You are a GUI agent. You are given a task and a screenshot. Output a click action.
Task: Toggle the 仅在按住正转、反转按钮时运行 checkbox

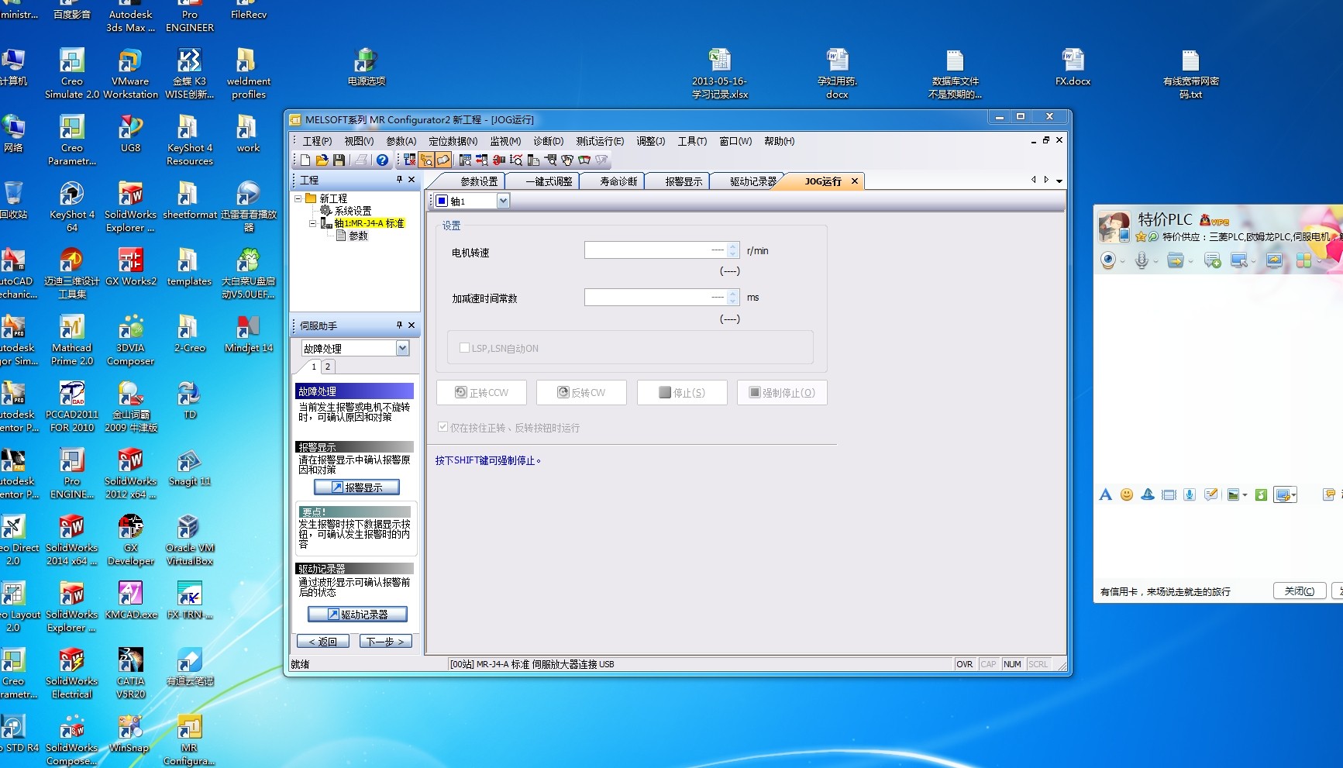point(443,427)
